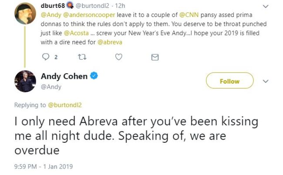Reply to dburt68's tweet
This screenshot has height=175, width=283.
[46, 57]
